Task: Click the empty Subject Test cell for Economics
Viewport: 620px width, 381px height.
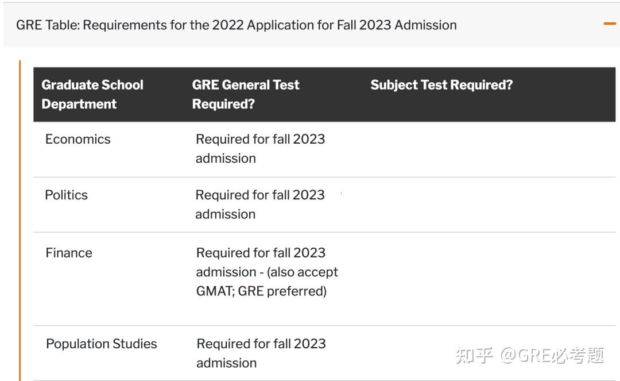Action: (x=459, y=148)
